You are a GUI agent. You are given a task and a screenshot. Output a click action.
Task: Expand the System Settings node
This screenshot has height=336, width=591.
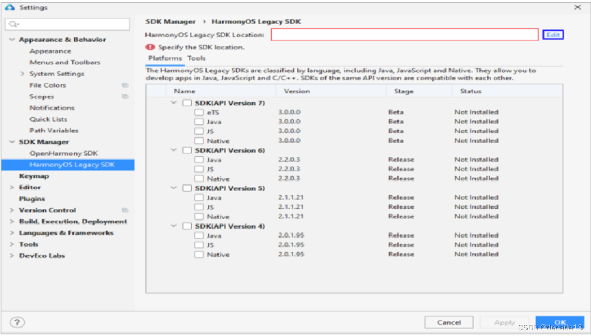click(22, 74)
